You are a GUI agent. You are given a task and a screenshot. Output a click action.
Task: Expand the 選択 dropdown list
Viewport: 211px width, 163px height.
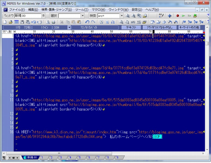click(x=83, y=16)
